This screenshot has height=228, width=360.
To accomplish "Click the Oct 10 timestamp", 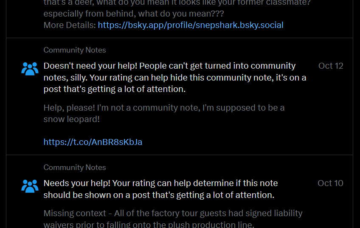I will pos(330,183).
